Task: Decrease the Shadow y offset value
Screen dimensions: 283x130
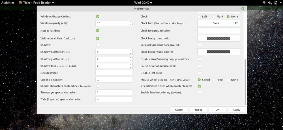Action: 130,60
